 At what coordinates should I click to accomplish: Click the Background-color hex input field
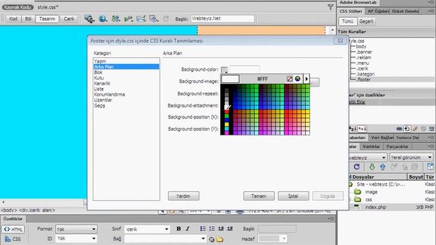[245, 69]
